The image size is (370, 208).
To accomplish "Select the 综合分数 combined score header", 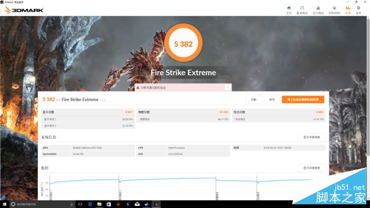I will (x=279, y=112).
